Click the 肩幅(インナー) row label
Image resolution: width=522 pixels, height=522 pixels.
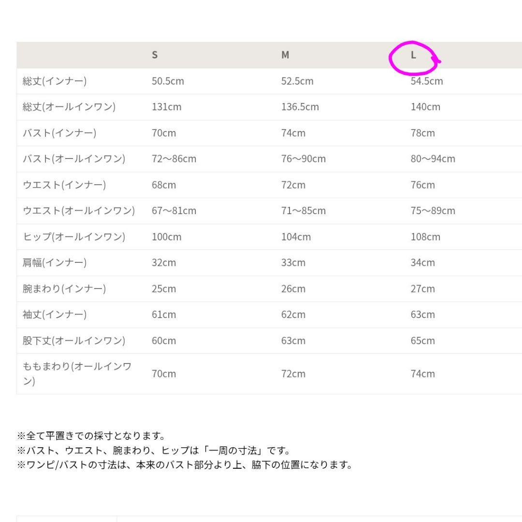pos(55,263)
